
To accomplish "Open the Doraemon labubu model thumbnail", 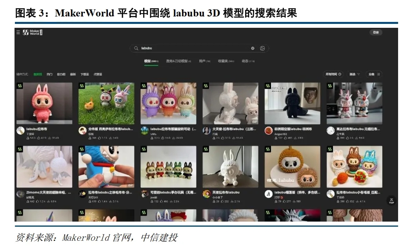I will (106, 166).
